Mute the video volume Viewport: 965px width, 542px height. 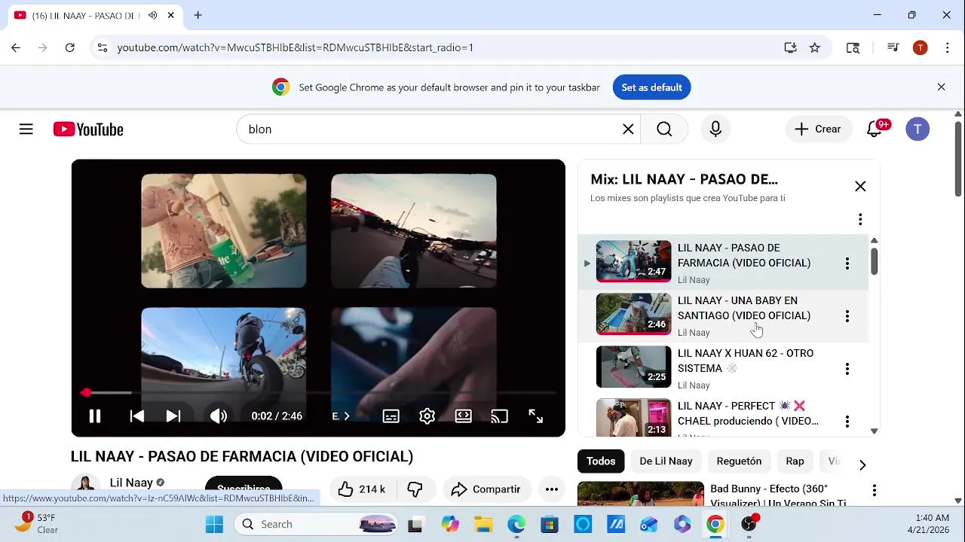219,416
